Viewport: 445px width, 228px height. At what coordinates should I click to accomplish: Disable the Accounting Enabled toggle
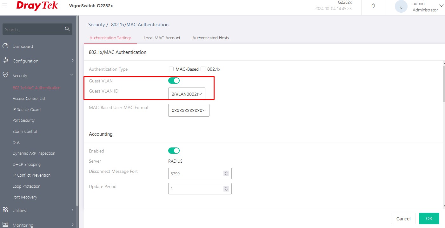click(x=174, y=151)
